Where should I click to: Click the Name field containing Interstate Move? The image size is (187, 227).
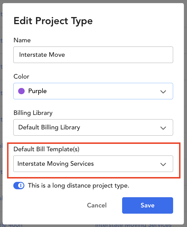[93, 55]
